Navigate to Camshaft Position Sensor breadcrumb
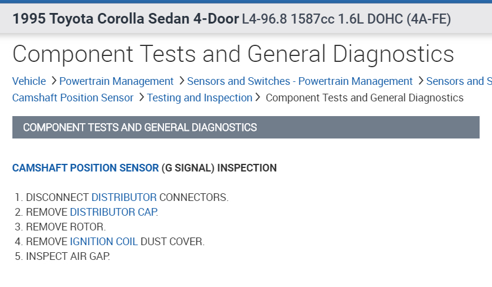Image resolution: width=492 pixels, height=287 pixels. click(x=73, y=98)
